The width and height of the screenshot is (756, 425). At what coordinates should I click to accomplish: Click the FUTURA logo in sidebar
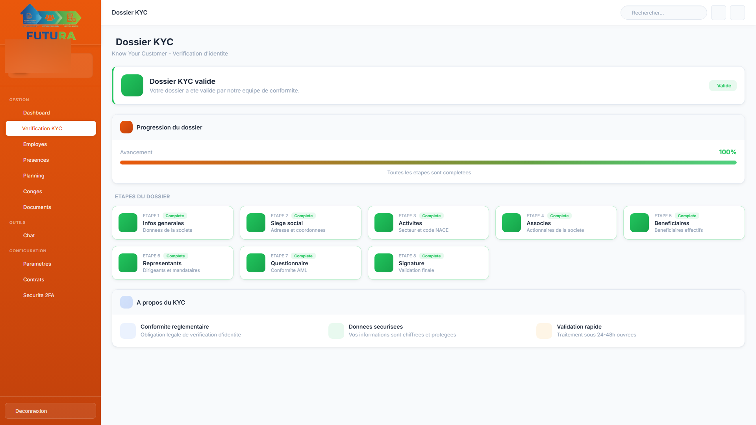click(50, 22)
